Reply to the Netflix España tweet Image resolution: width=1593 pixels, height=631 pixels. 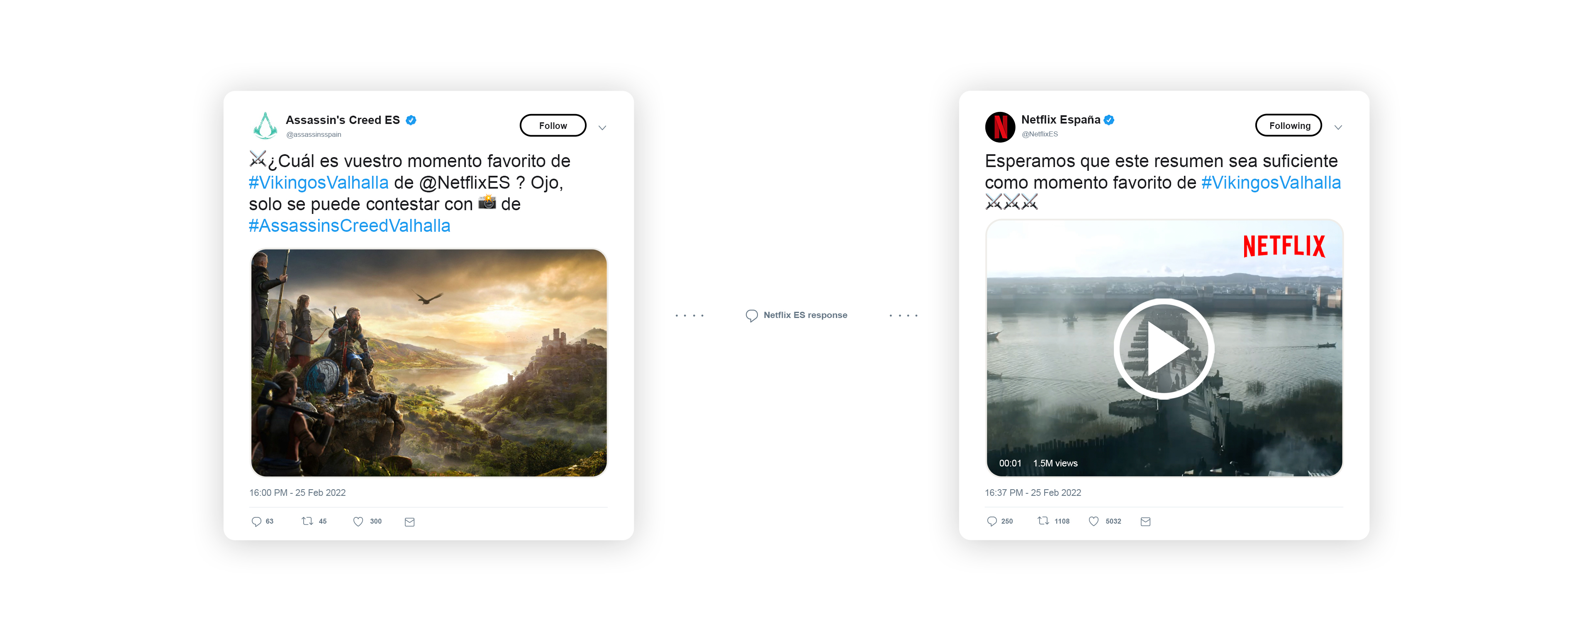(x=992, y=521)
